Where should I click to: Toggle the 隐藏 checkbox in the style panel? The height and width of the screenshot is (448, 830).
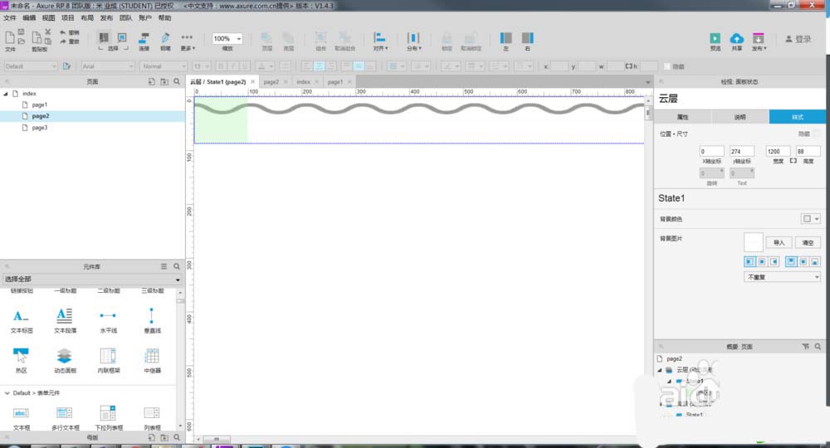pos(817,133)
